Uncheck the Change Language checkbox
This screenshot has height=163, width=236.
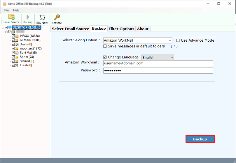(105, 57)
